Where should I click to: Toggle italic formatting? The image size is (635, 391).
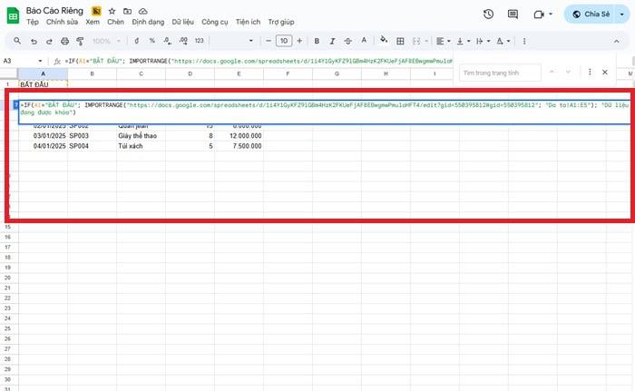coord(333,41)
